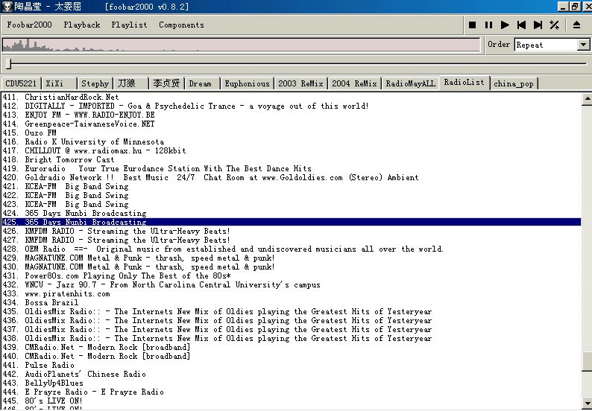Image resolution: width=592 pixels, height=411 pixels.
Task: Select the RadioList playlist tab
Action: tap(464, 82)
